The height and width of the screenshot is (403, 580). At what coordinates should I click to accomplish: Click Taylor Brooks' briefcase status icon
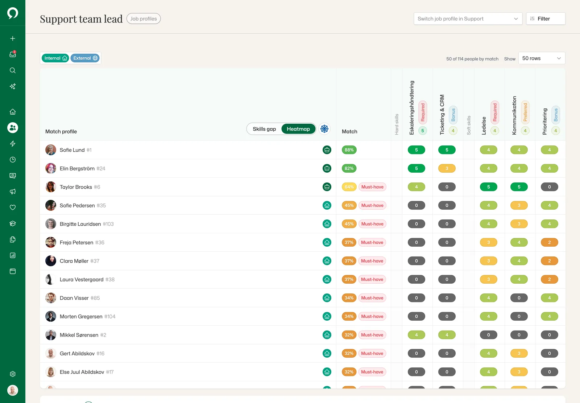327,187
